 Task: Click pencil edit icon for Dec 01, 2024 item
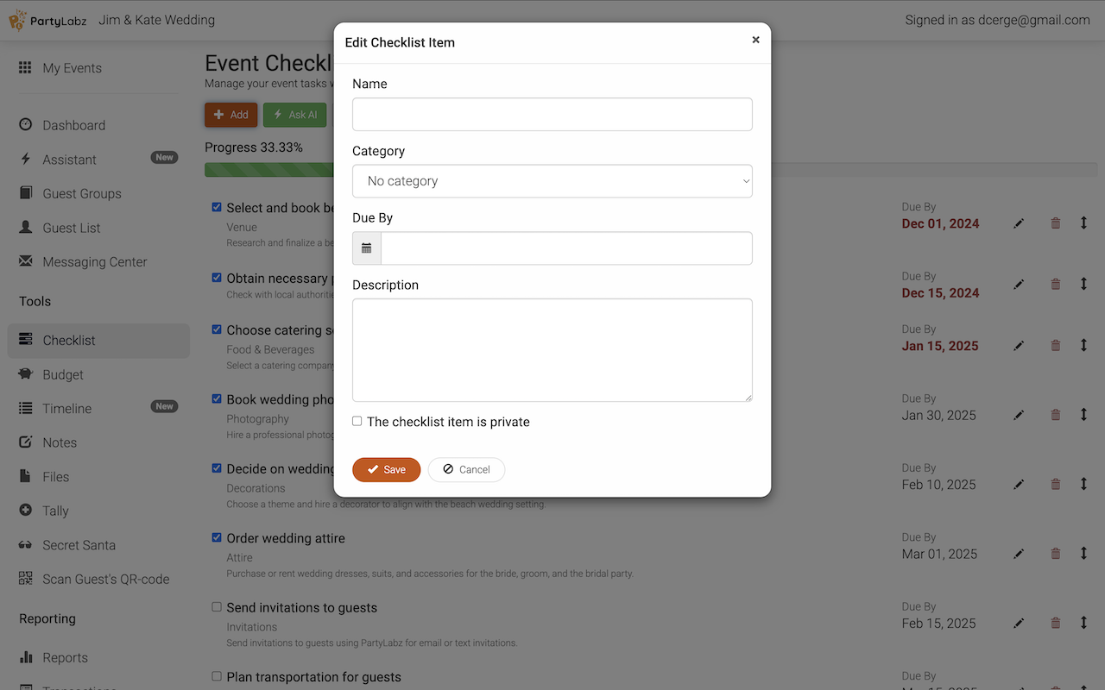pyautogui.click(x=1019, y=223)
